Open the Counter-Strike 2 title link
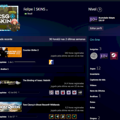 31,50
